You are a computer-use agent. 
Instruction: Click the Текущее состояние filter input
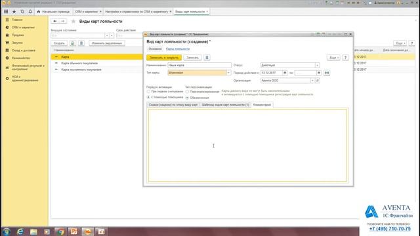click(77, 35)
